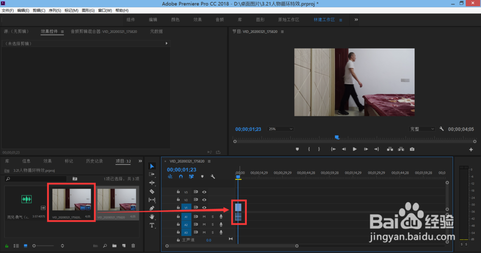Image resolution: width=481 pixels, height=253 pixels.
Task: Click New Item icon in project panel
Action: [x=124, y=246]
